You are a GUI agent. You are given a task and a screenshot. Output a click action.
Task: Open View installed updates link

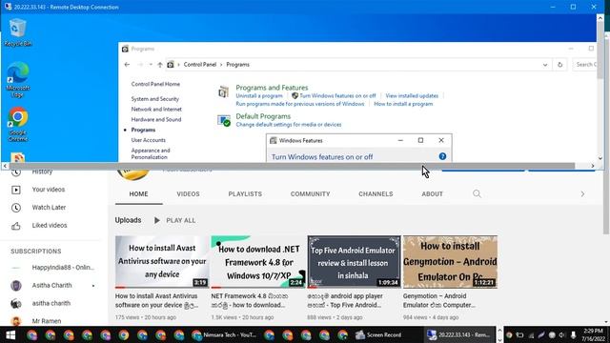pos(412,95)
